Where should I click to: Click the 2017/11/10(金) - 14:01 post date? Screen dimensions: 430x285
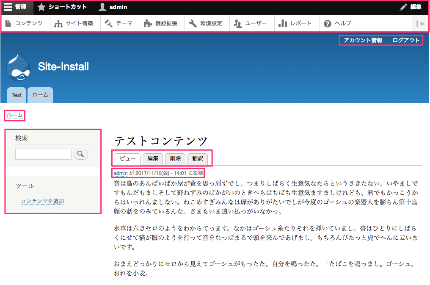tap(161, 173)
